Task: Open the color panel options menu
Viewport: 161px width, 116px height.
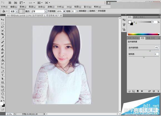Action: (x=159, y=17)
